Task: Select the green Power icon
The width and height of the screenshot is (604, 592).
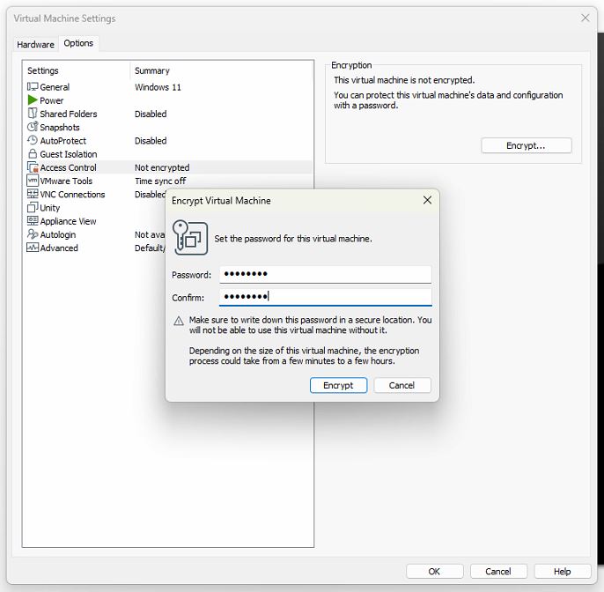Action: [33, 100]
